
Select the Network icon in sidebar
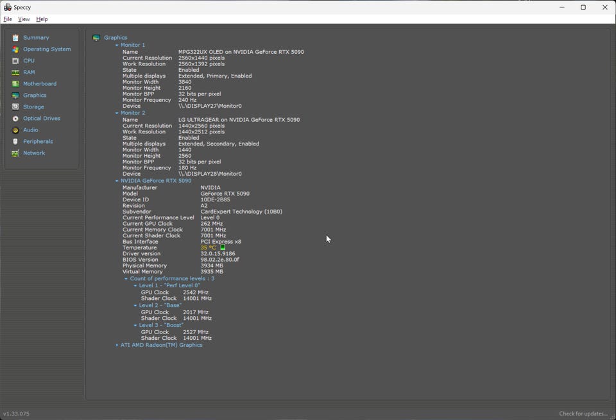click(15, 153)
